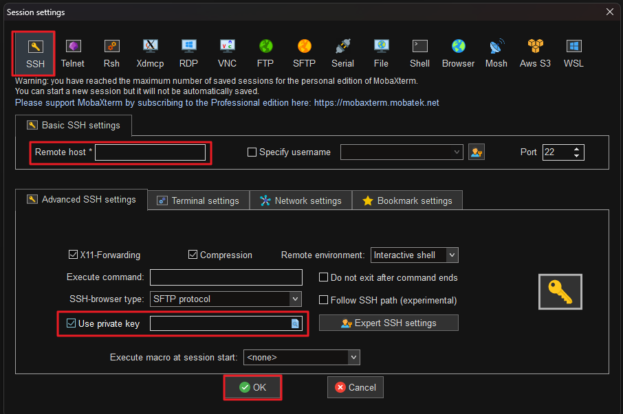Screen dimensions: 623x414
Task: Check Follow SSH path (experimental)
Action: [323, 300]
